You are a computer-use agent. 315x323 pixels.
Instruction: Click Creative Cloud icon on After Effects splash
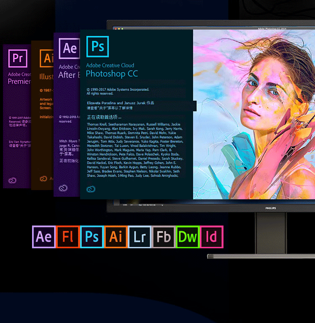coord(63,188)
